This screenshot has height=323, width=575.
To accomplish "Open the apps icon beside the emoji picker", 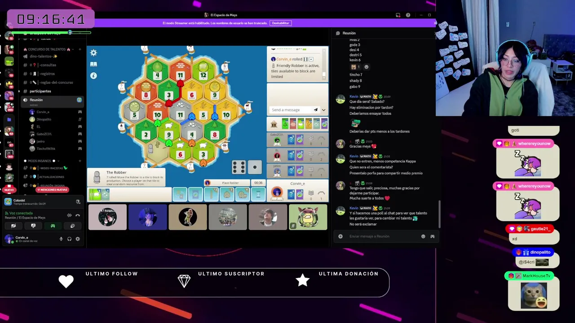I will (432, 236).
